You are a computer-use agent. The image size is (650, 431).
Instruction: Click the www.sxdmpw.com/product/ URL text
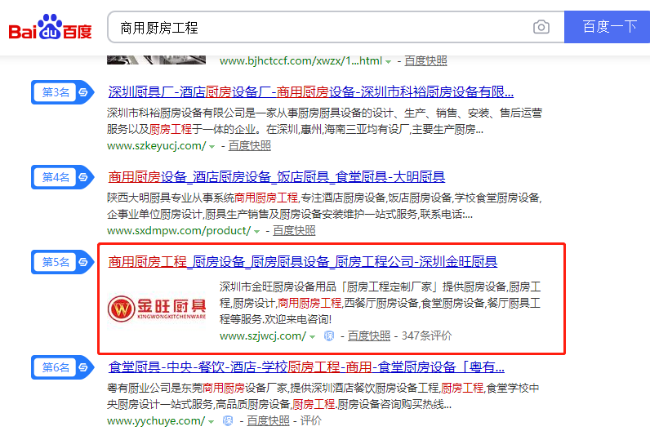[x=179, y=231]
